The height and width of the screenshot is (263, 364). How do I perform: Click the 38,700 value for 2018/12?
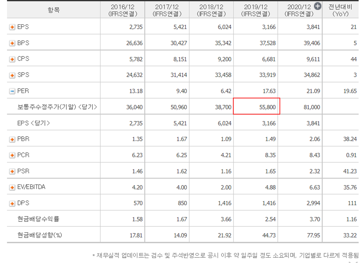[x=223, y=107]
